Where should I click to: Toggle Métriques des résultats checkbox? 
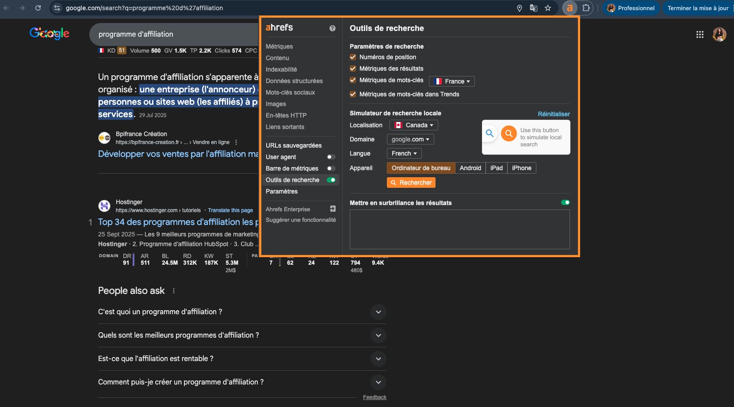(x=353, y=68)
